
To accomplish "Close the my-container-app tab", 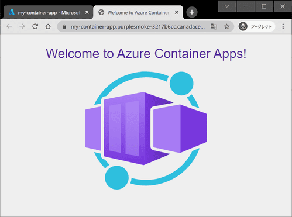I will (87, 12).
